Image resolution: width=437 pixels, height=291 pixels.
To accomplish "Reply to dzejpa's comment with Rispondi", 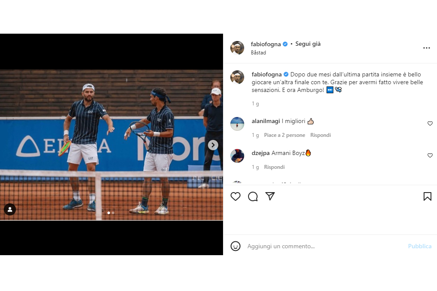I will coord(274,167).
